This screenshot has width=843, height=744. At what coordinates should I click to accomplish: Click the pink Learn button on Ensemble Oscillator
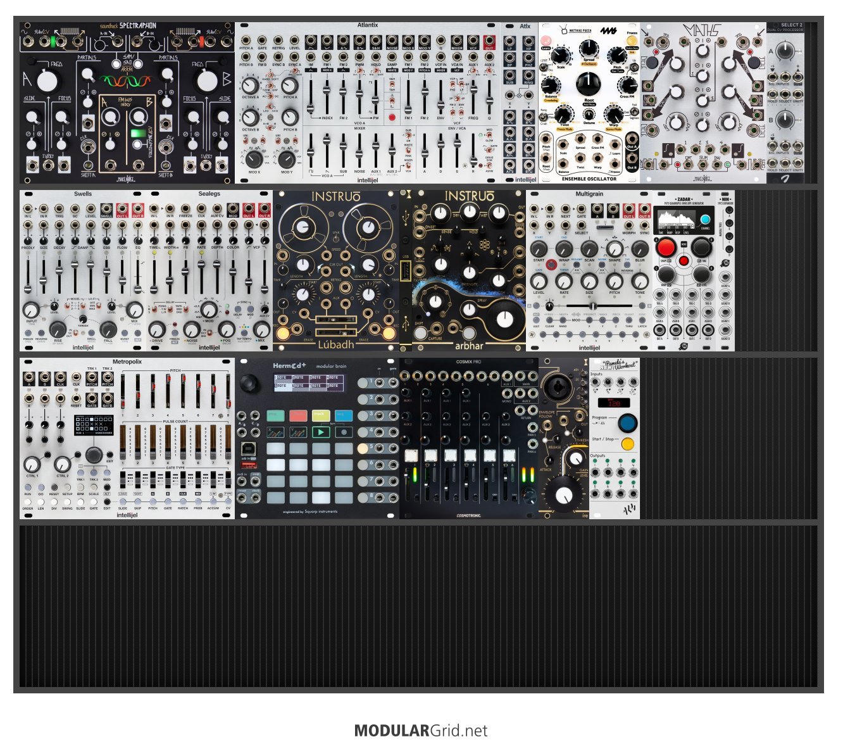coord(546,41)
